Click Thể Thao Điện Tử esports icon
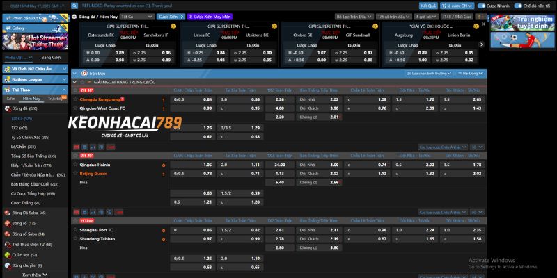This screenshot has height=278, width=557. pyautogui.click(x=8, y=245)
